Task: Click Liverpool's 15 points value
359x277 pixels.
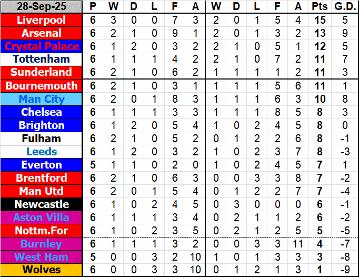Action: point(318,20)
